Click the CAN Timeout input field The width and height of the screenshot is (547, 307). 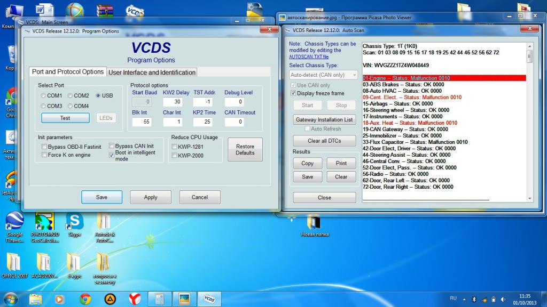tap(234, 122)
